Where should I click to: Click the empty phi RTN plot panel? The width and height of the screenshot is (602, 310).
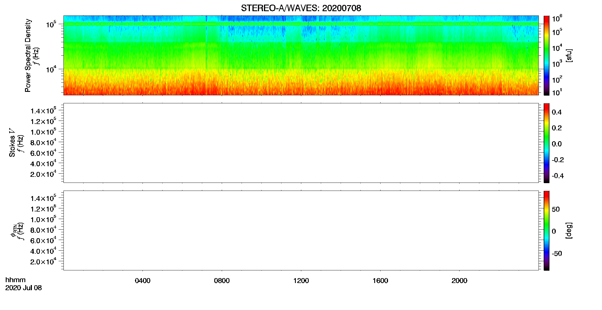click(x=301, y=230)
